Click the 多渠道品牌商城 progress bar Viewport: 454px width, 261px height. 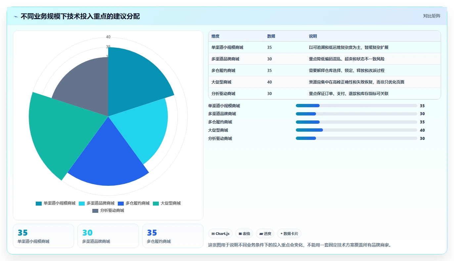pos(356,114)
